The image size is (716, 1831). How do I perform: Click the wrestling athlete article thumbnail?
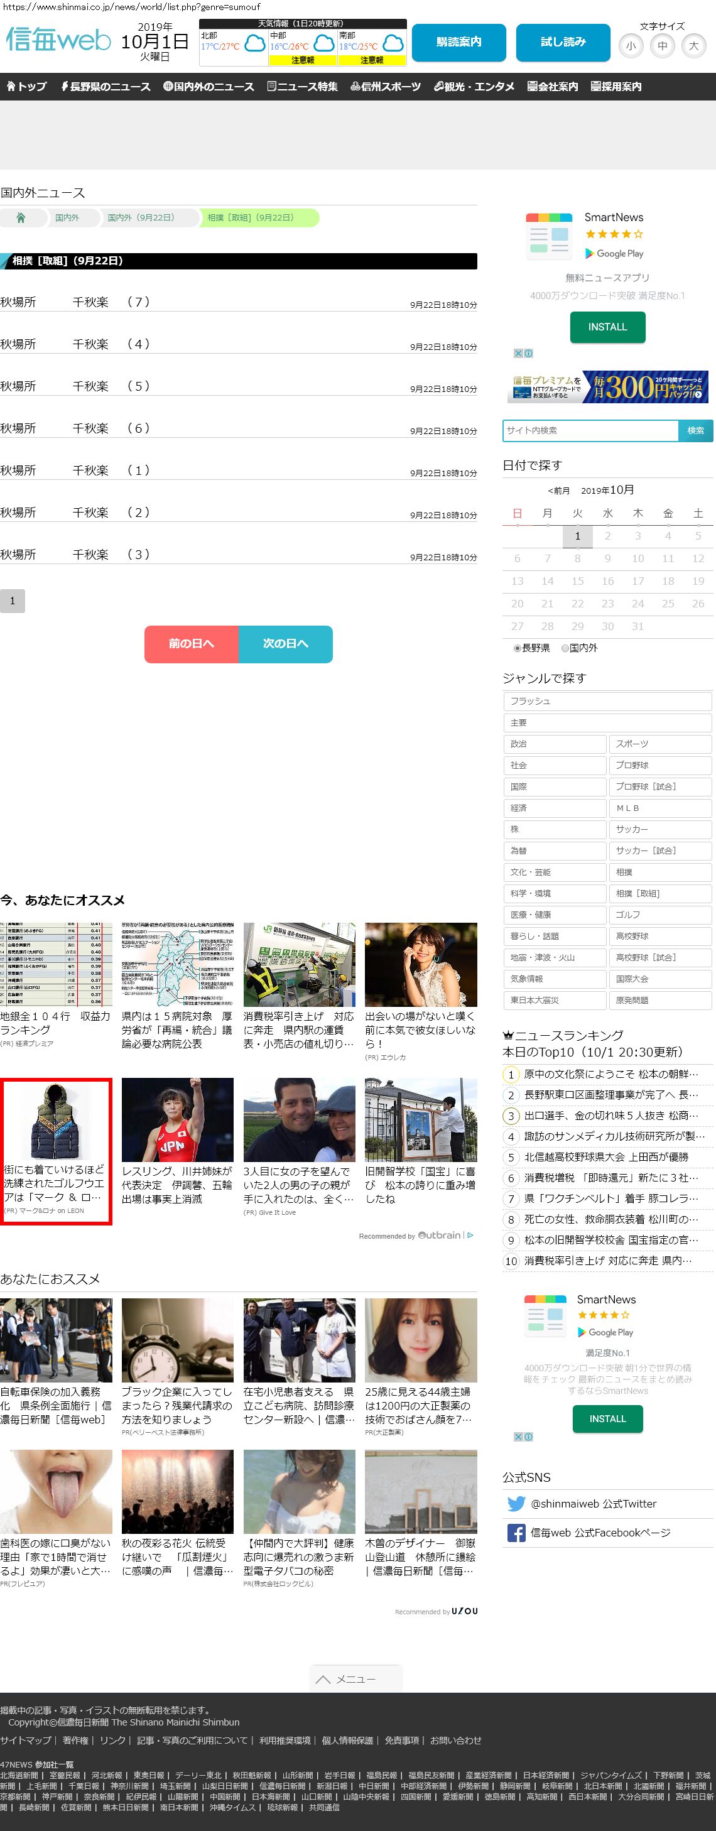point(177,1119)
